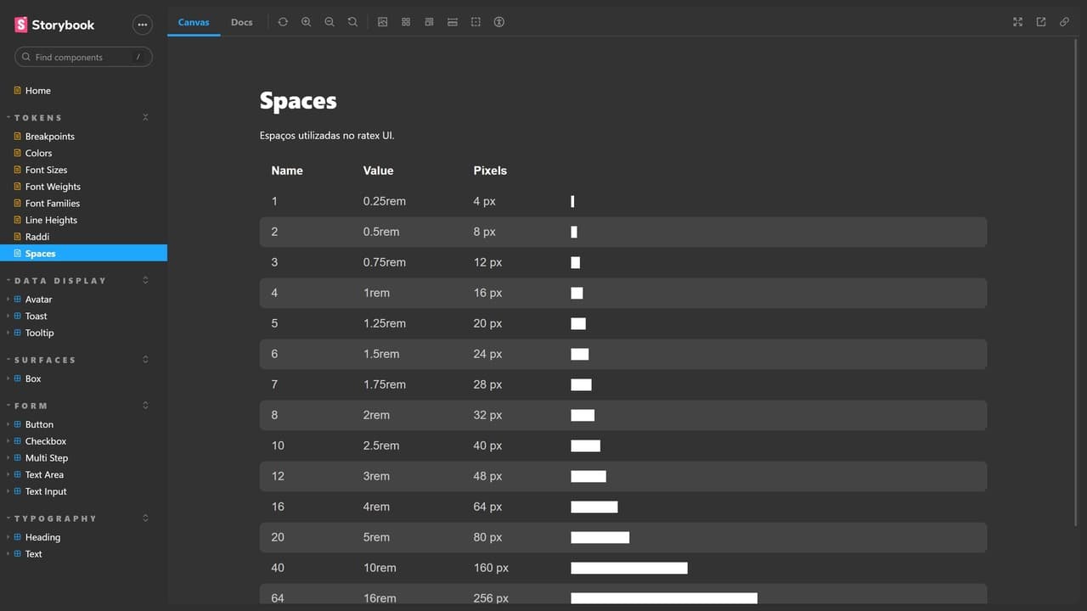Open the accessibility vision simulator icon
The image size is (1087, 611).
point(499,22)
